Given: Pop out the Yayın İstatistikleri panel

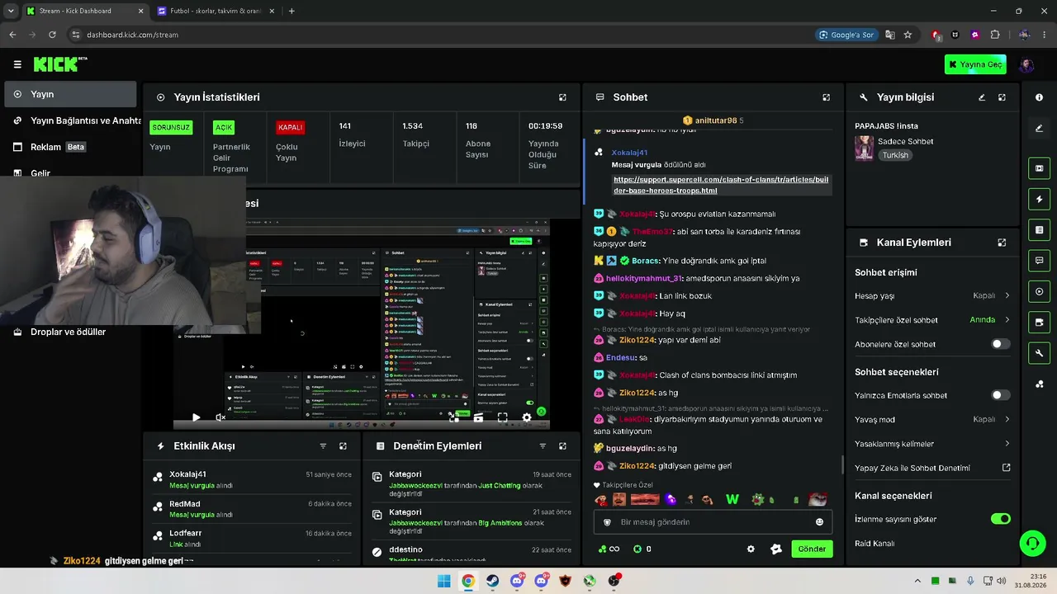Looking at the screenshot, I should click(x=562, y=97).
